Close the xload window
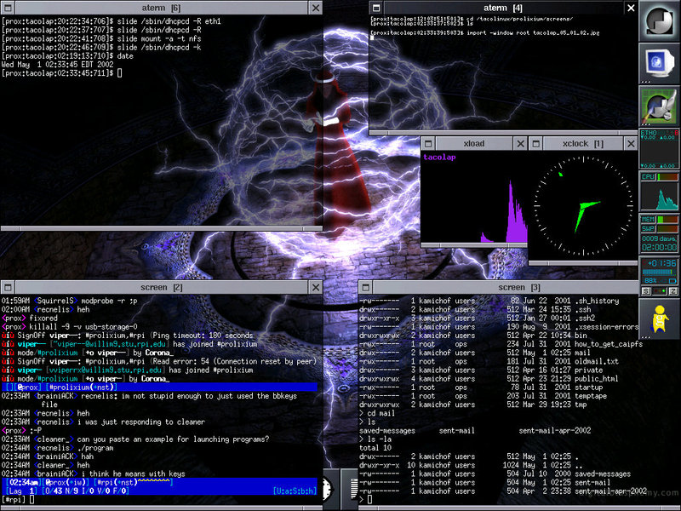The width and height of the screenshot is (681, 511). coord(520,143)
